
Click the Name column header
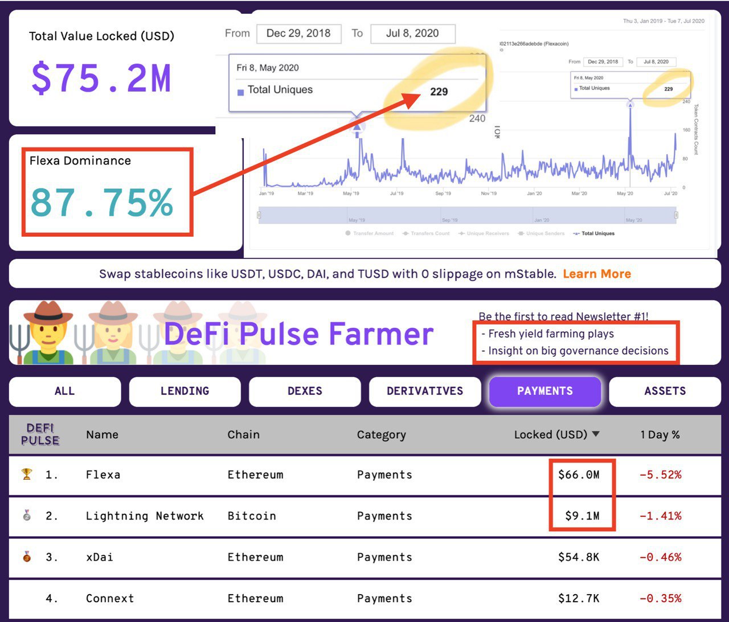(103, 435)
